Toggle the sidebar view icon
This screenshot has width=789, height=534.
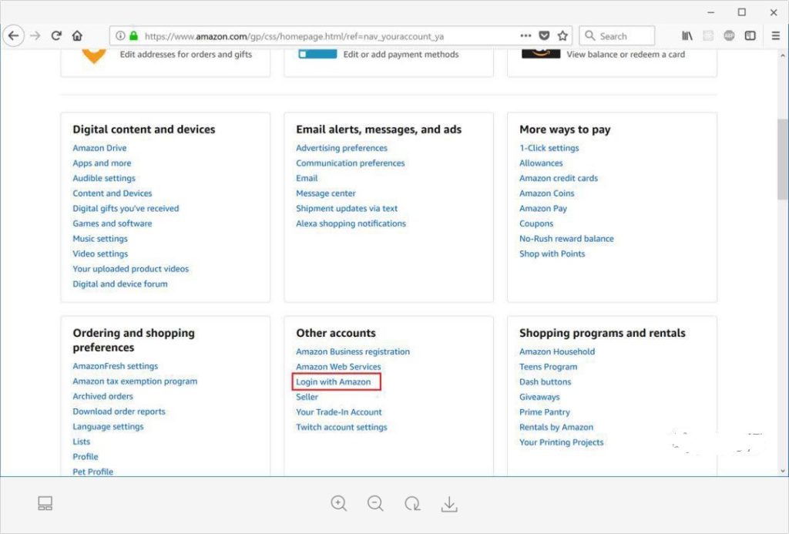click(750, 35)
